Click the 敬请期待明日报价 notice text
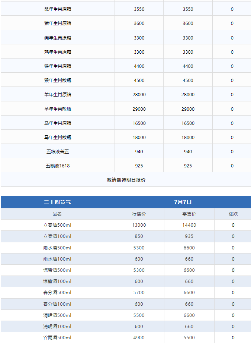251x343 pixels. coord(126,180)
